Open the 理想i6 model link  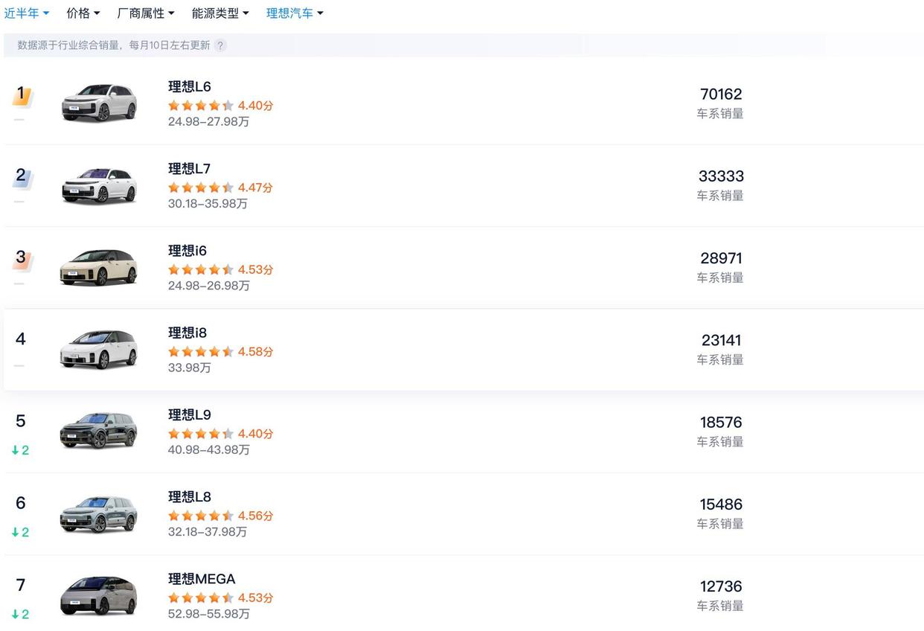click(187, 251)
